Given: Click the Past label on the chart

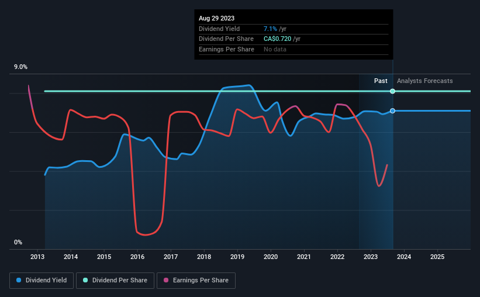Looking at the screenshot, I should pos(381,81).
